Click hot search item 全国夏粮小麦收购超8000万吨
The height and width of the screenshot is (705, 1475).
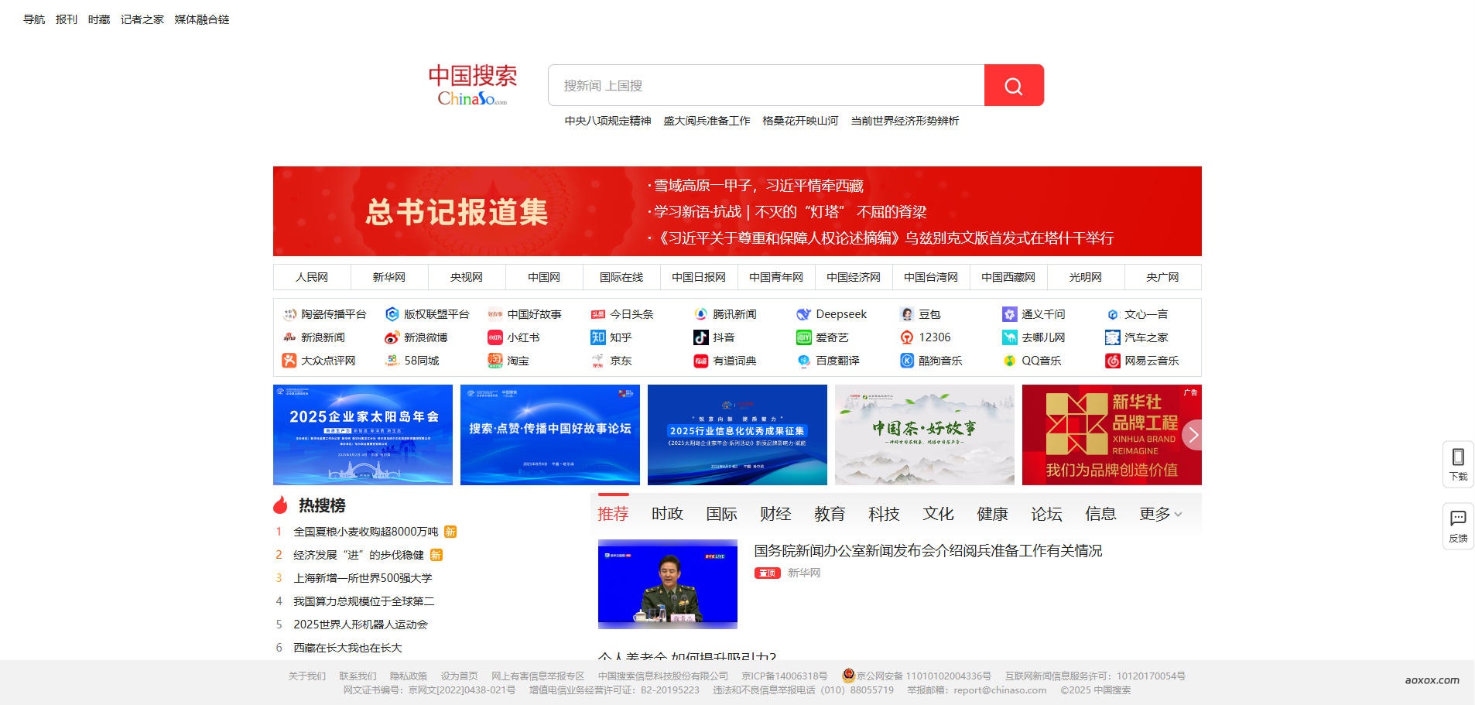(x=364, y=532)
